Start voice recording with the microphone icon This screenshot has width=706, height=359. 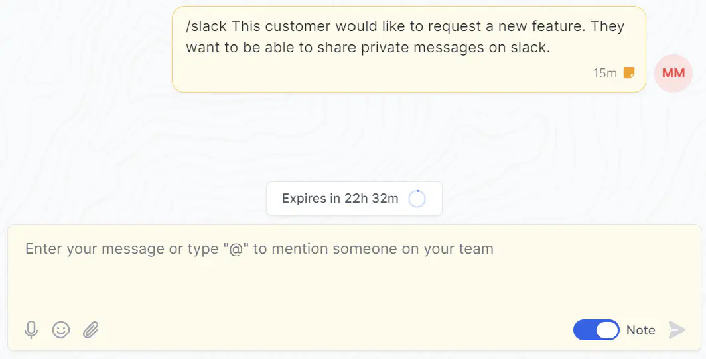(31, 330)
